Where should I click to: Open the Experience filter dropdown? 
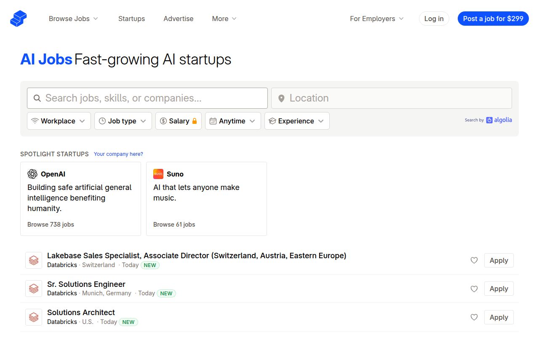point(297,121)
